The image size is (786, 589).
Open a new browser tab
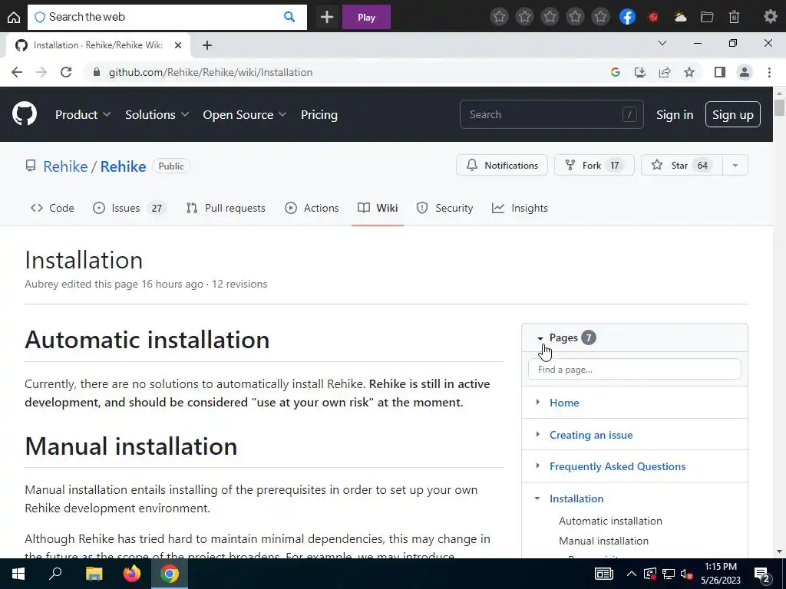click(x=207, y=45)
